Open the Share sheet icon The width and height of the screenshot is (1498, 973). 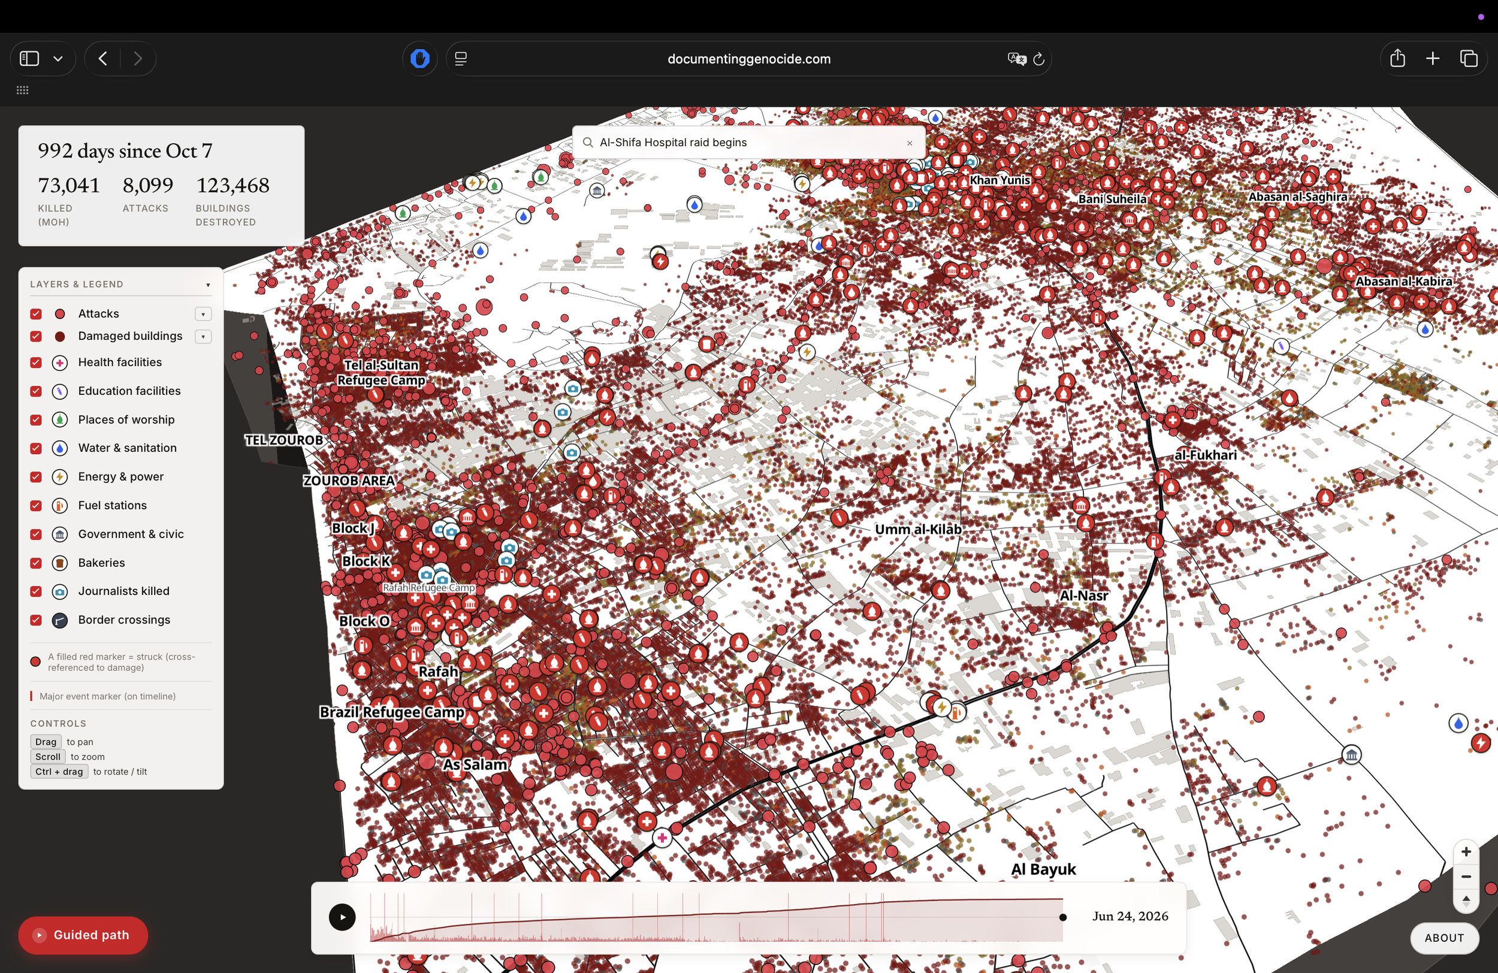tap(1397, 59)
